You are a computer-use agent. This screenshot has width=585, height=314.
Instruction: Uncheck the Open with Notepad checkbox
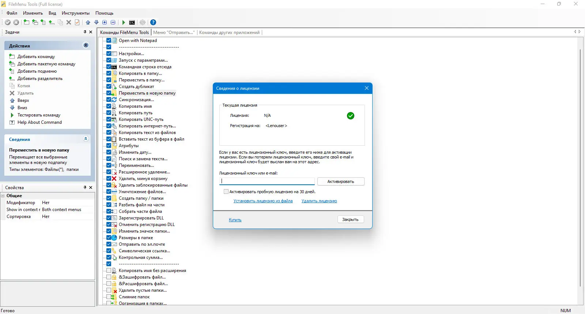[109, 41]
